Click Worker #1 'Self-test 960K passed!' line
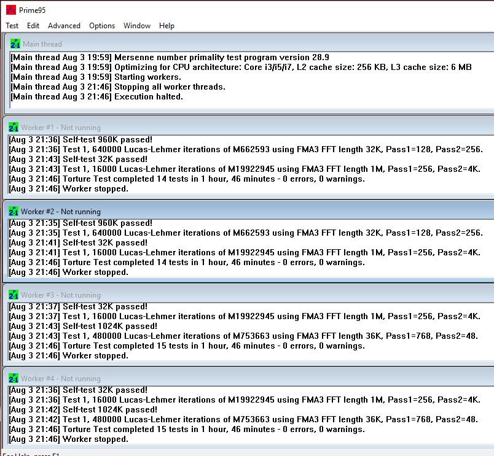This screenshot has width=494, height=456. click(x=80, y=139)
